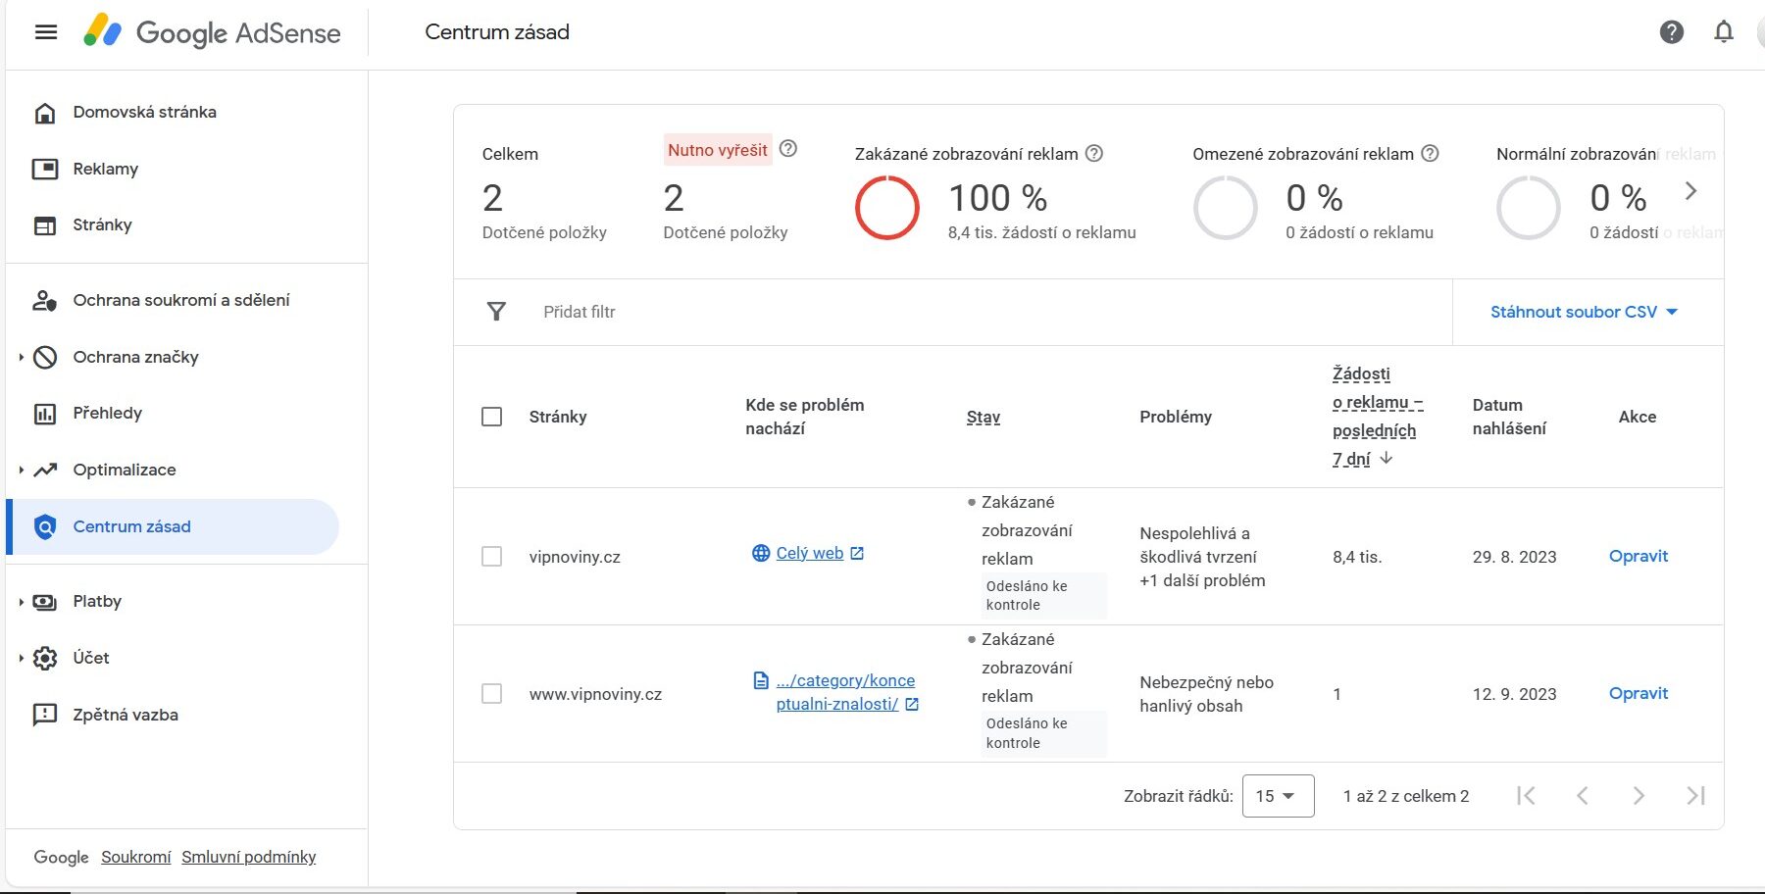Open the Celý web link
This screenshot has width=1765, height=894.
click(809, 553)
